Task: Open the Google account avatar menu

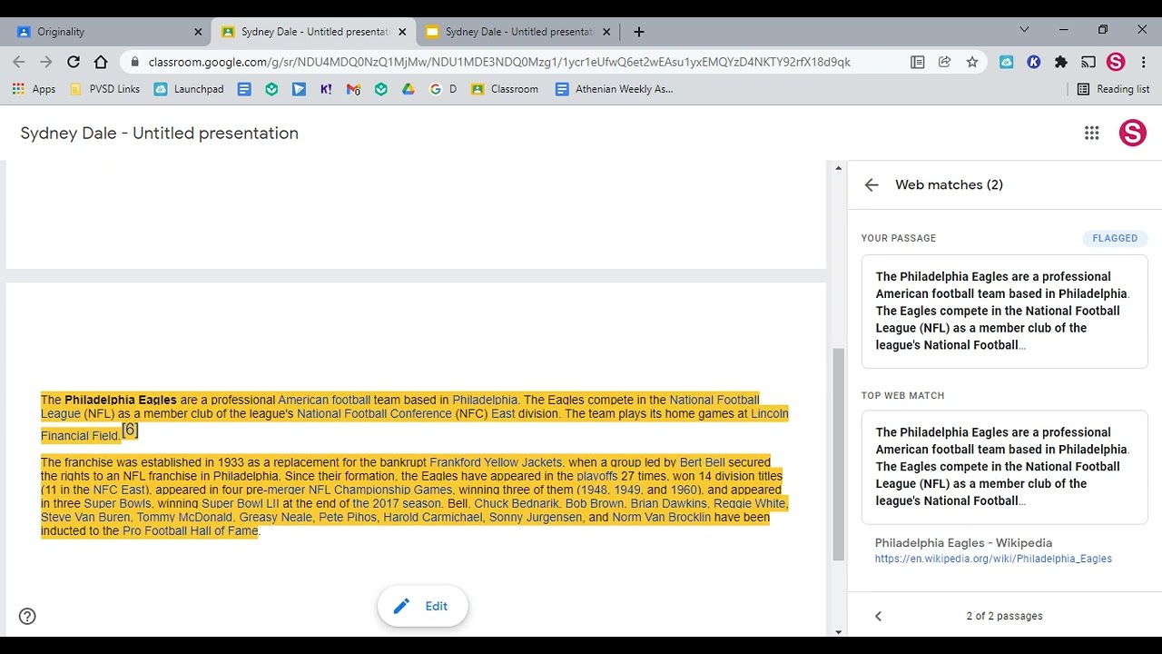Action: [x=1132, y=134]
